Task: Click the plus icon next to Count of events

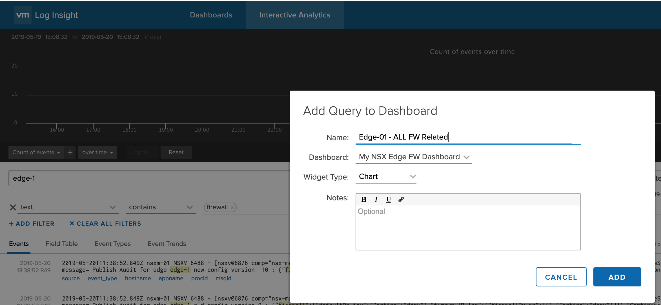Action: point(70,152)
